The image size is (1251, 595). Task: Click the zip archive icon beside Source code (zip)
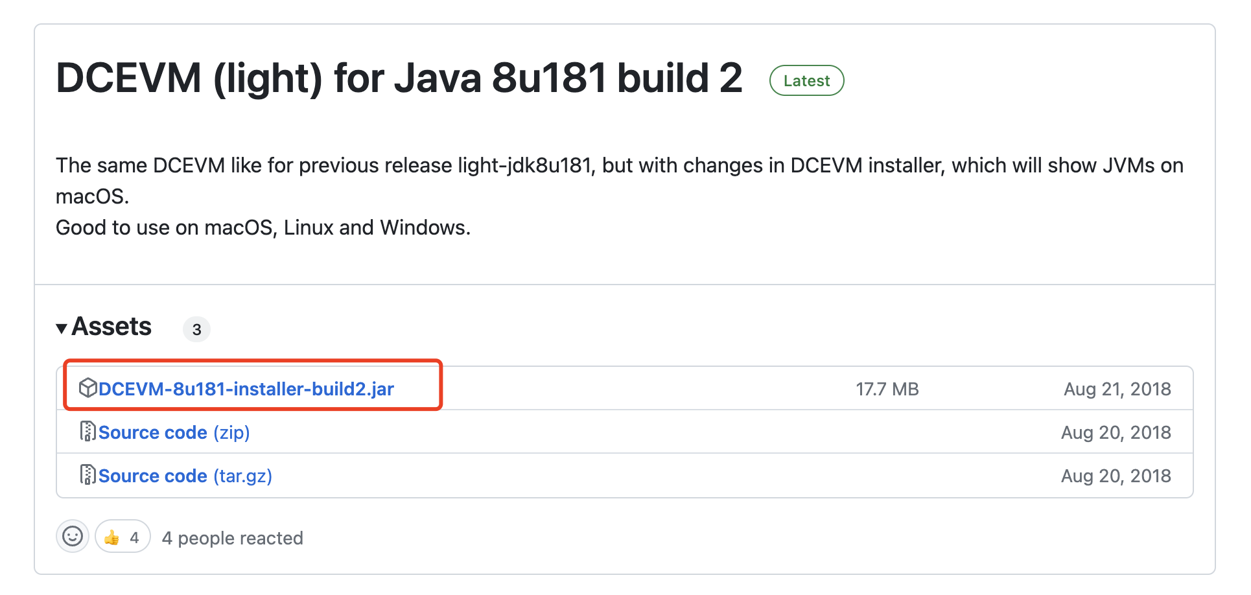click(x=88, y=432)
